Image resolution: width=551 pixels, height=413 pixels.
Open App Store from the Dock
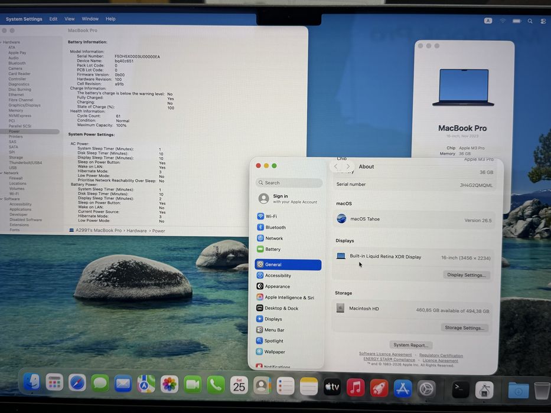click(x=403, y=388)
